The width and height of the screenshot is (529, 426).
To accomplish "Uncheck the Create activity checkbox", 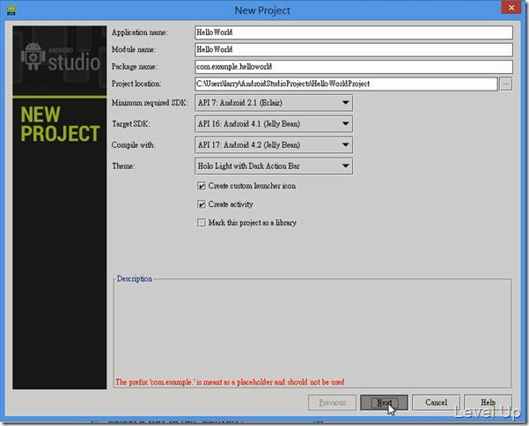I will point(202,204).
